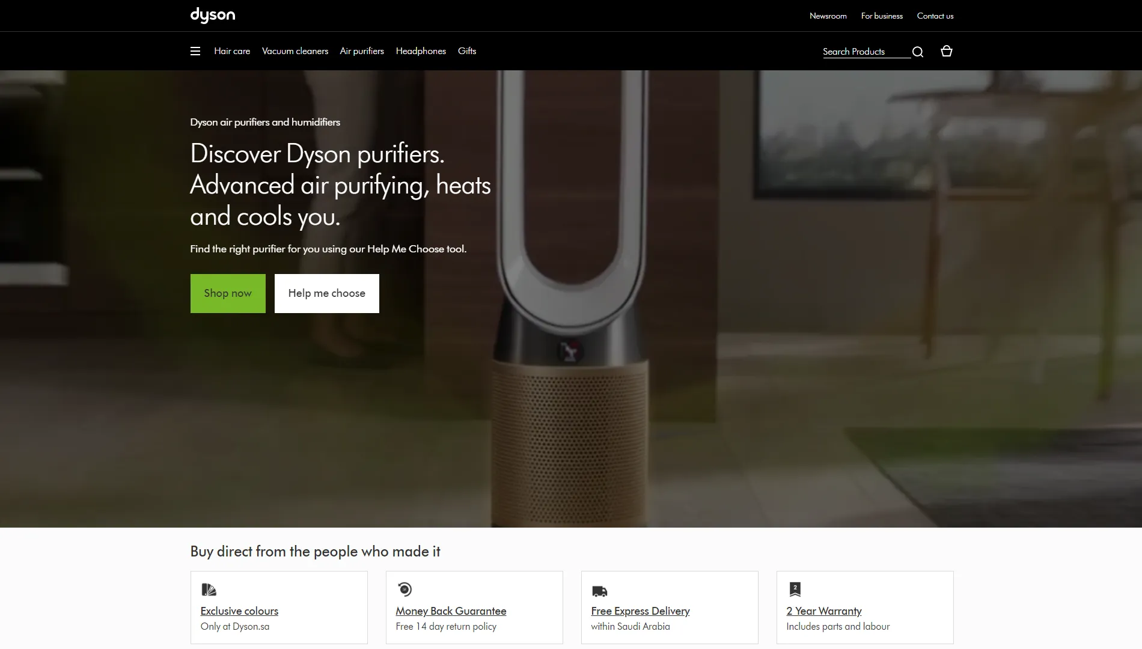Click the Help me choose button
The height and width of the screenshot is (649, 1142).
click(x=327, y=293)
